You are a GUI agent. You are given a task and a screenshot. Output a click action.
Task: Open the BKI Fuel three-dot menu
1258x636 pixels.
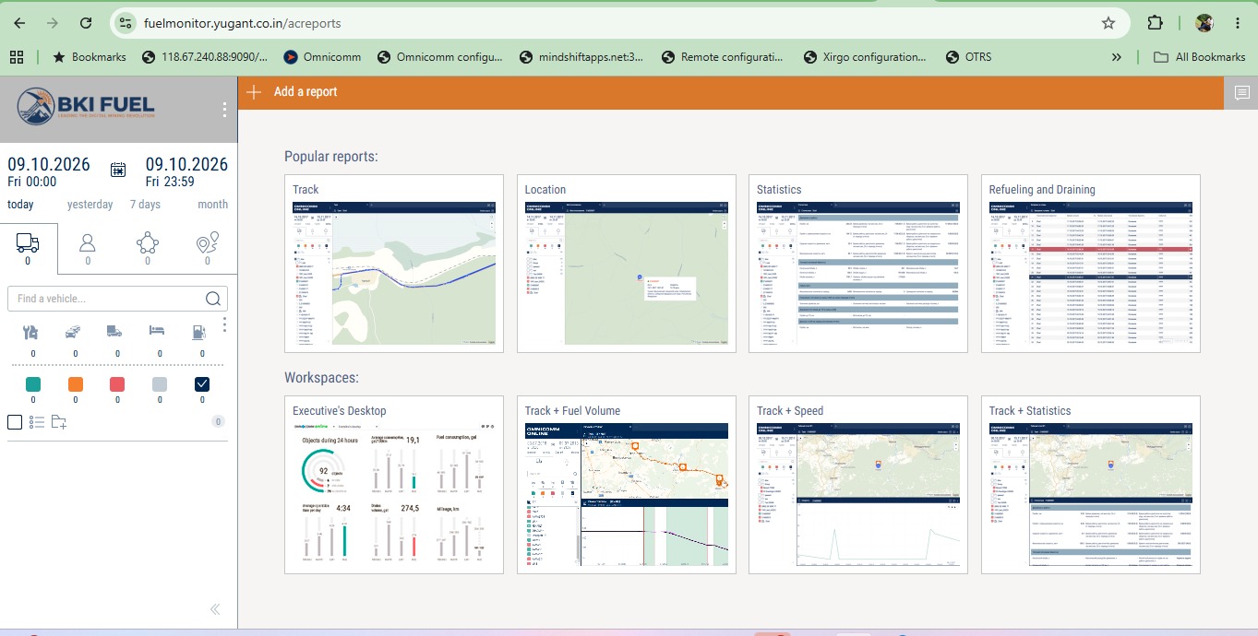pos(224,111)
